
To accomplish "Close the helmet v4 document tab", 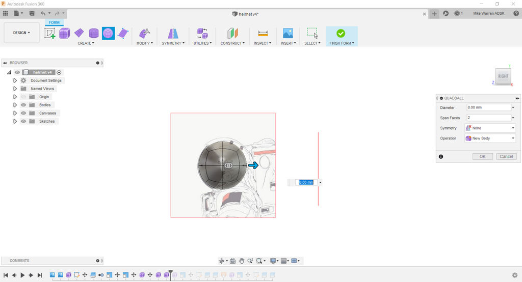I will click(424, 14).
